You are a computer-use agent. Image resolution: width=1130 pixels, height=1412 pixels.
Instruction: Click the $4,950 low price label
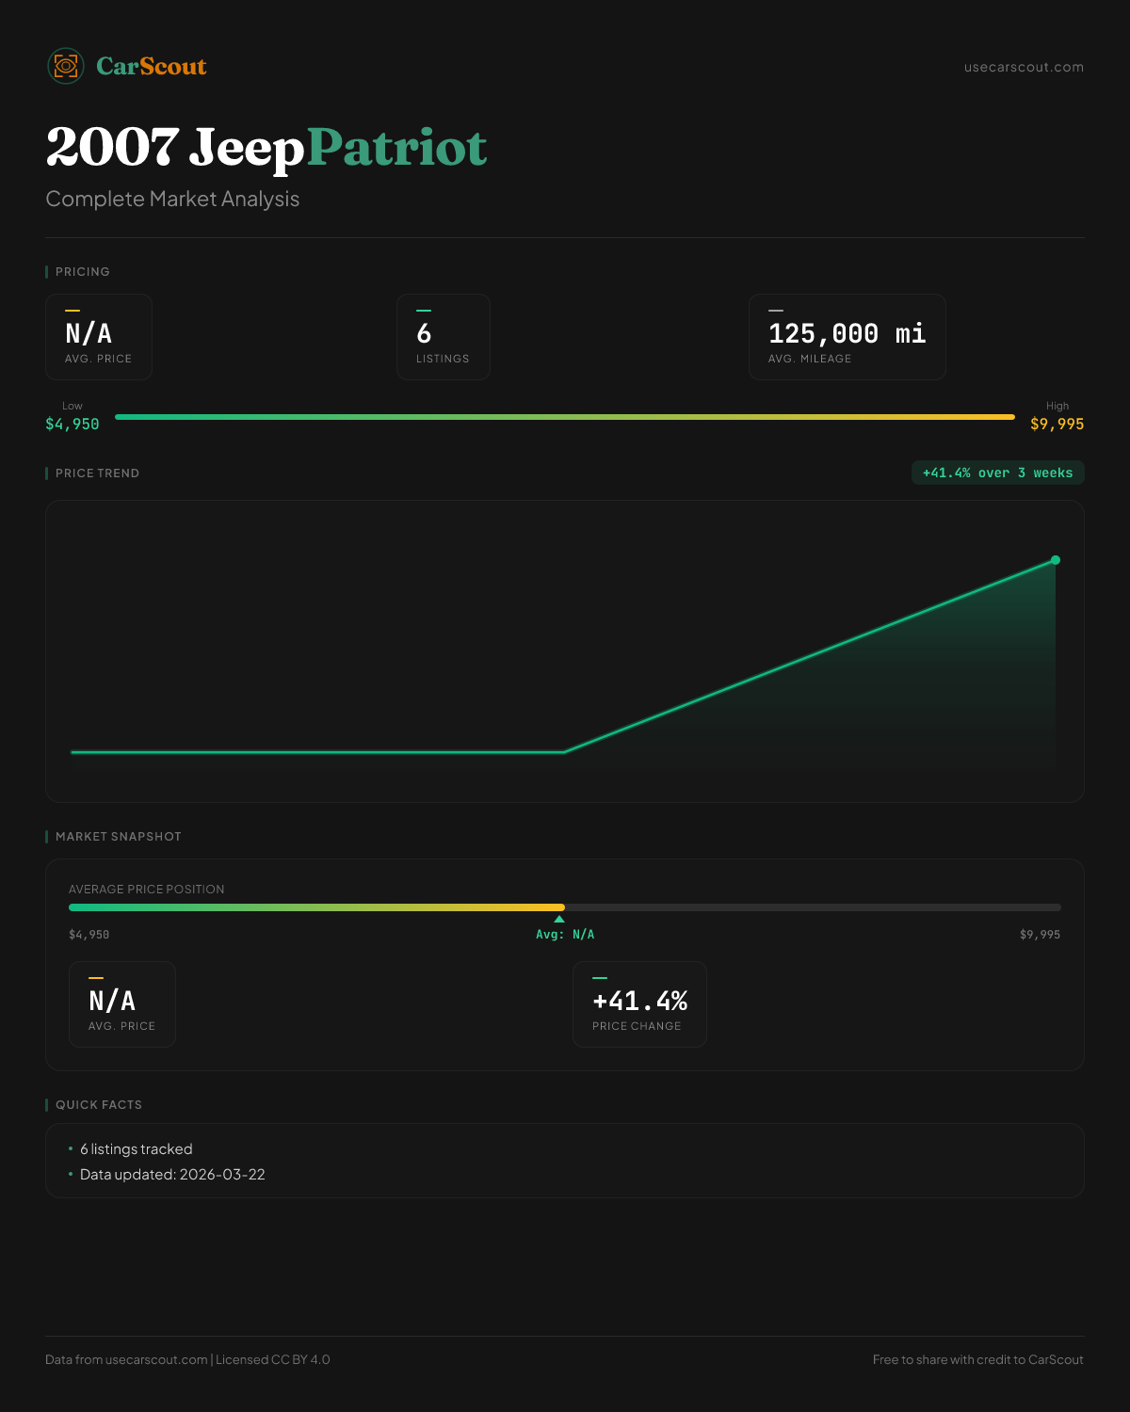73,425
